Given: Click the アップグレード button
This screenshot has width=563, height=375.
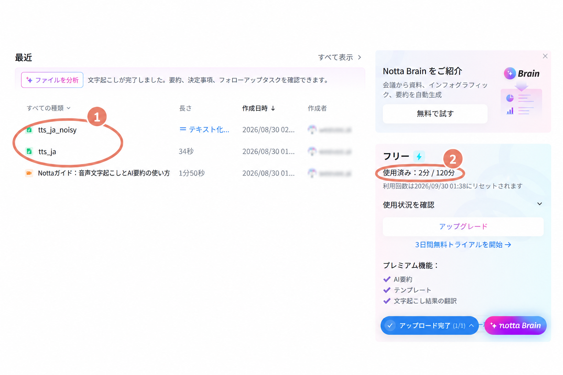Looking at the screenshot, I should (463, 227).
